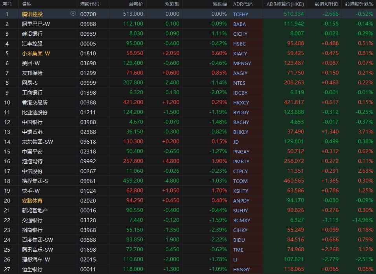376x274 pixels.
Task: Sort the table by 最新价 column header
Action: click(136, 4)
